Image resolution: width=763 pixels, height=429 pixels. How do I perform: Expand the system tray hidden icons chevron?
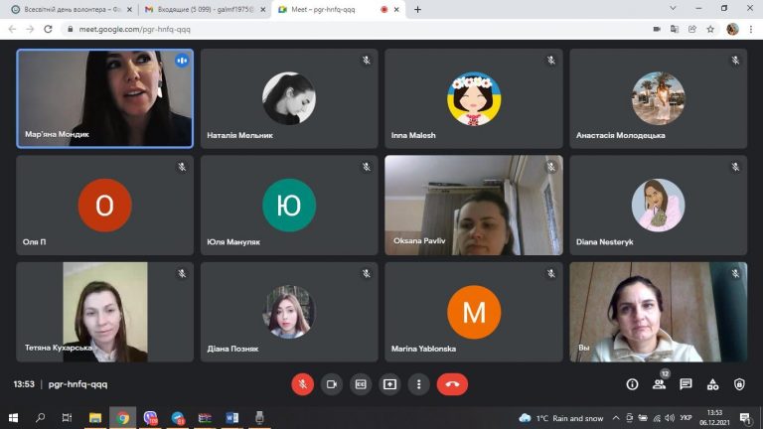tap(616, 418)
